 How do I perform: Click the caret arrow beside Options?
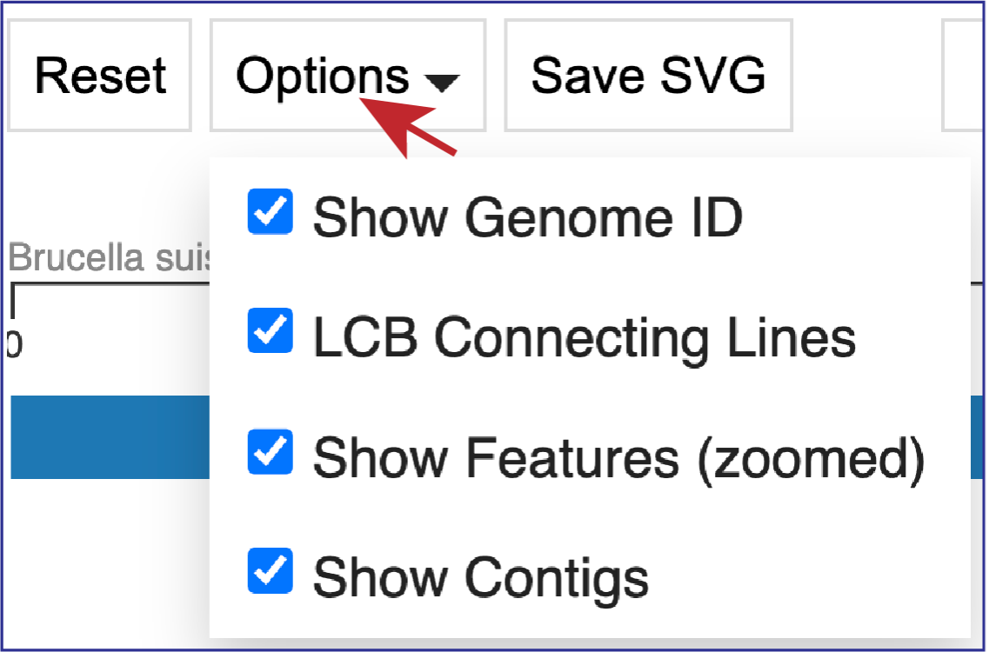442,83
